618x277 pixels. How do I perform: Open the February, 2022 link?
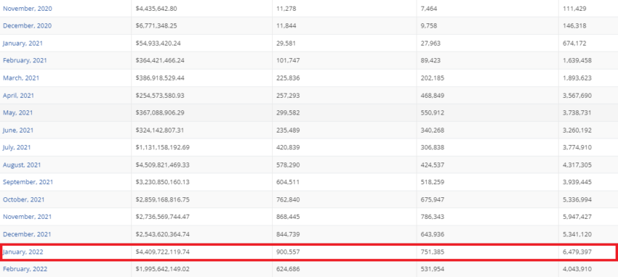click(x=25, y=269)
